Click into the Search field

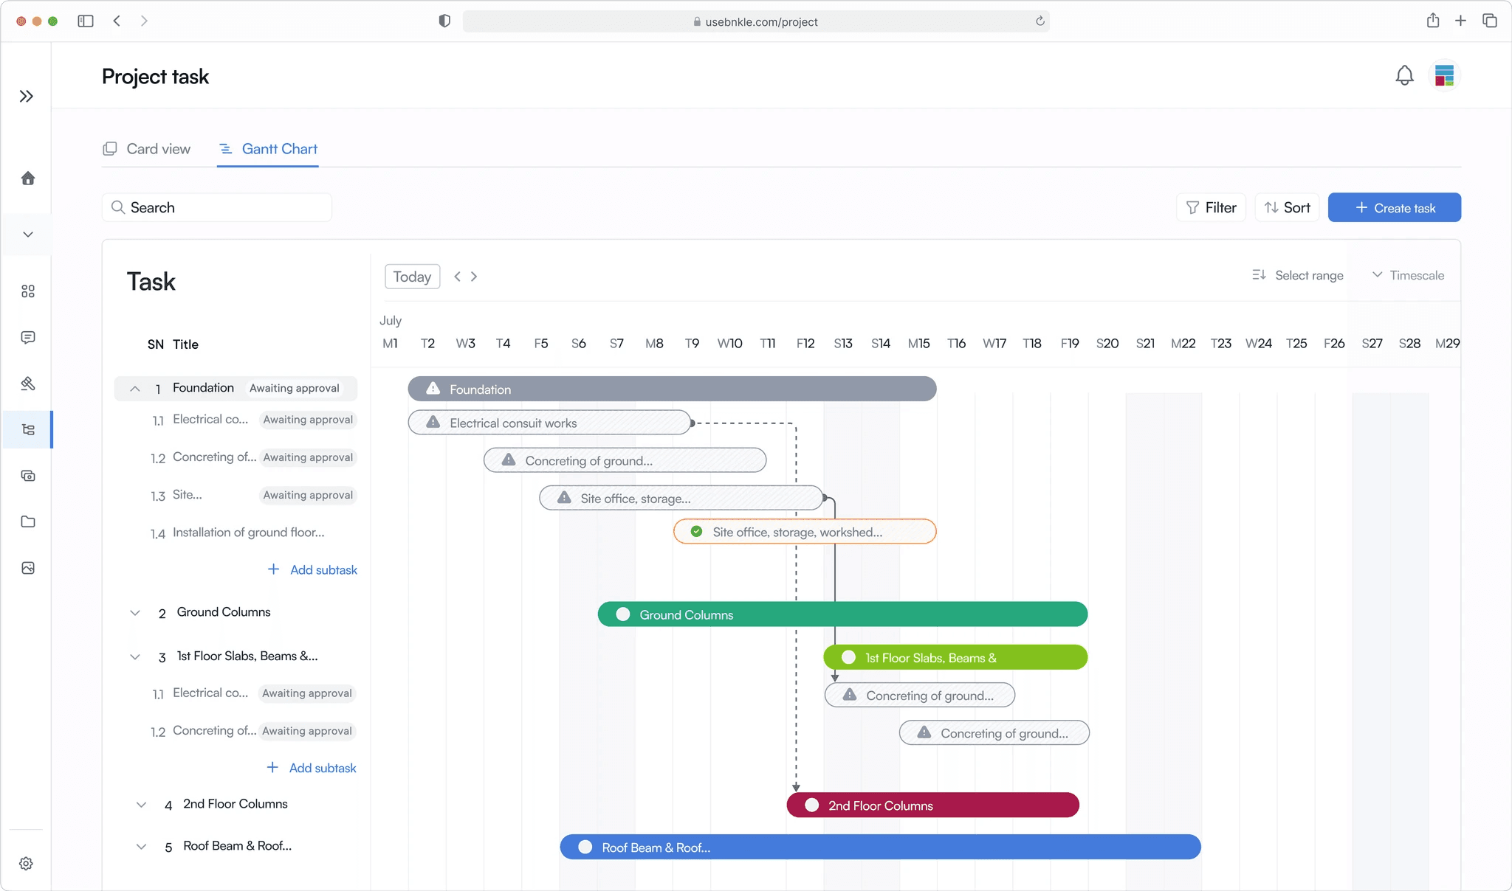[217, 207]
